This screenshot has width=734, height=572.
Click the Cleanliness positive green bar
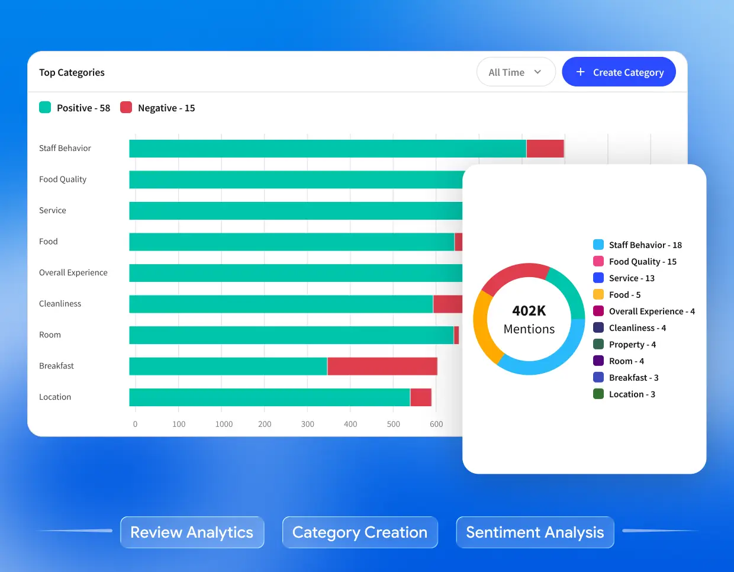[x=281, y=304]
